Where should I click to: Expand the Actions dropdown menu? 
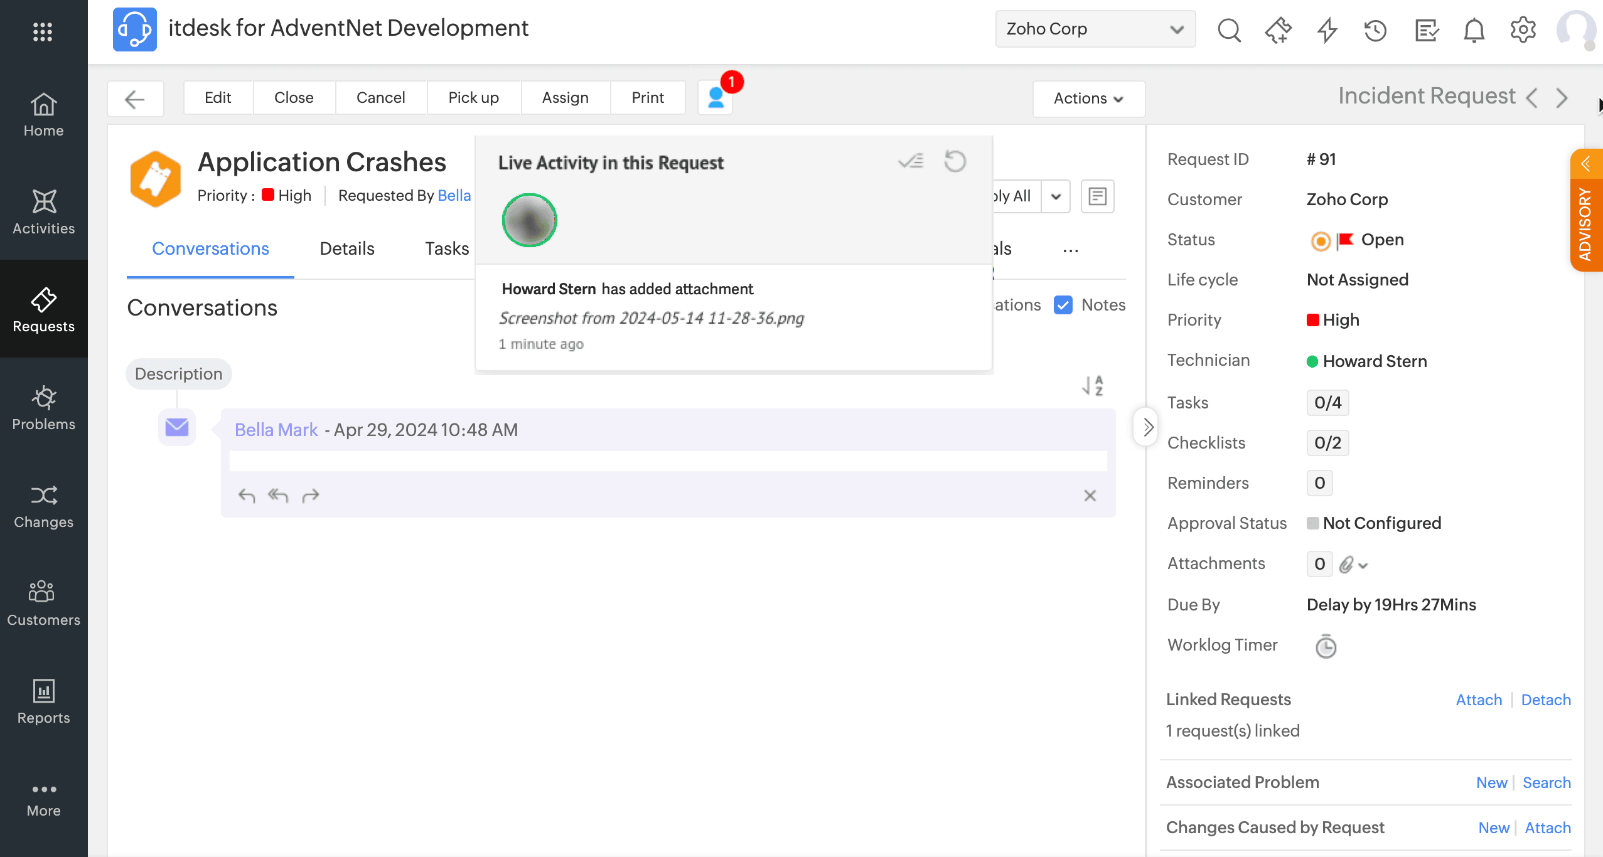click(1088, 98)
